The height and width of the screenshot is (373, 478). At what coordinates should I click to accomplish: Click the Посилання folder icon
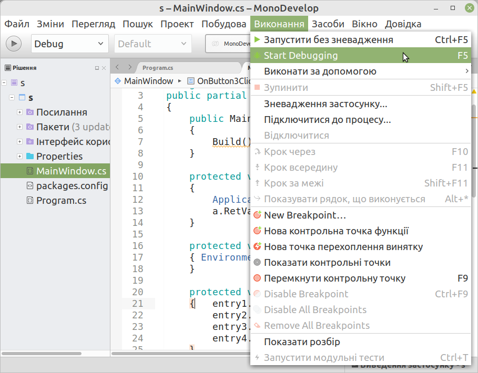30,112
